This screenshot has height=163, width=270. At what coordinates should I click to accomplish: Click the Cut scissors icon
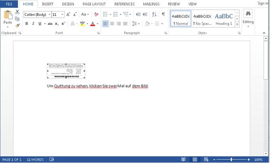pos(17,12)
